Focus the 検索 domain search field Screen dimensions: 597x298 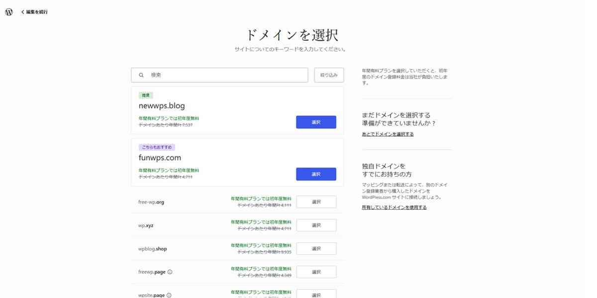pyautogui.click(x=219, y=75)
